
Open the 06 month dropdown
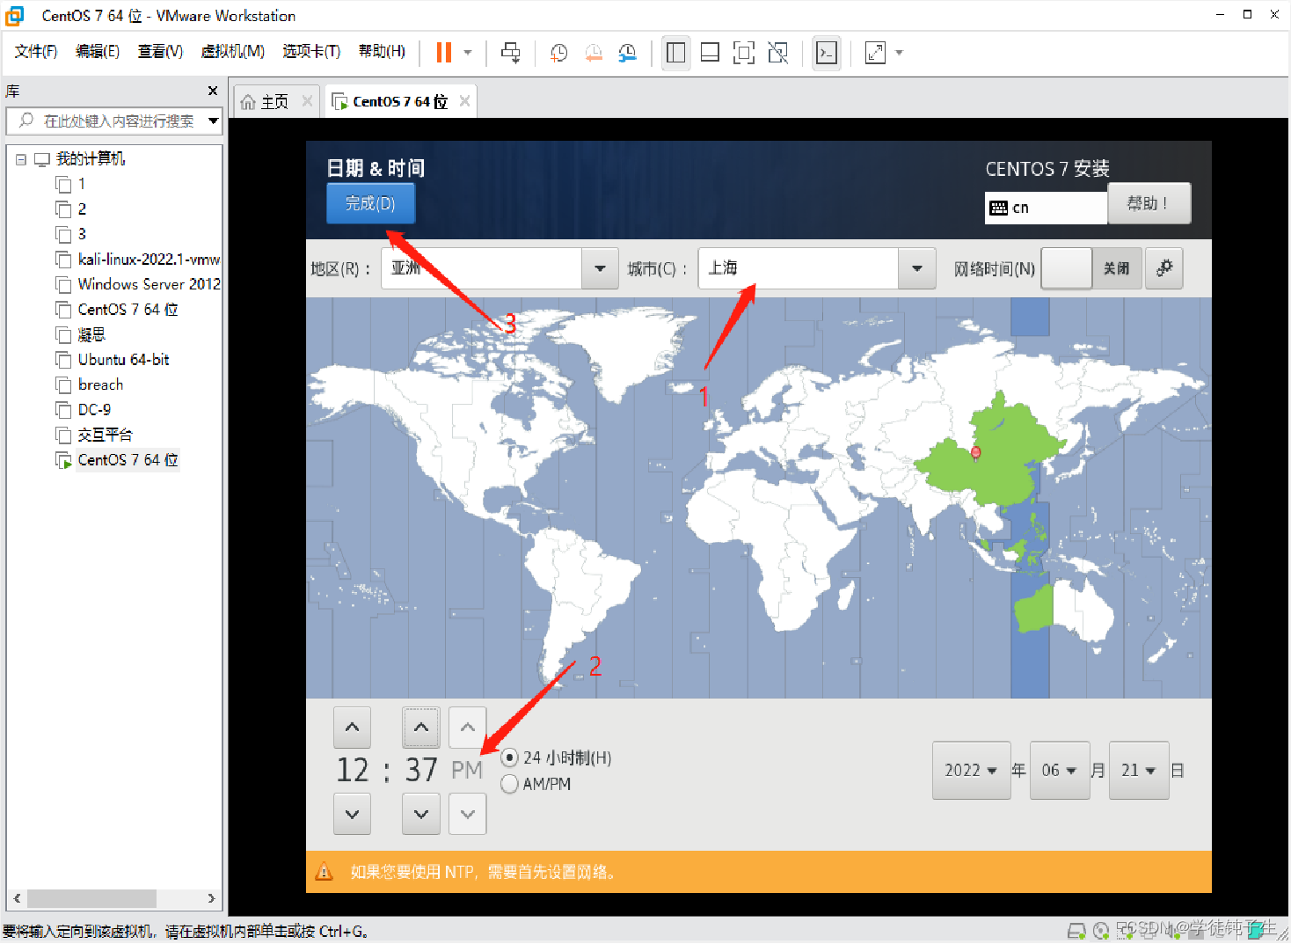pos(1059,771)
